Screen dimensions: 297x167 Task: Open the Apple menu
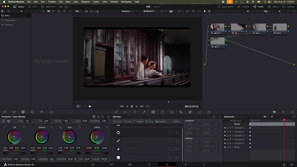pos(4,2)
